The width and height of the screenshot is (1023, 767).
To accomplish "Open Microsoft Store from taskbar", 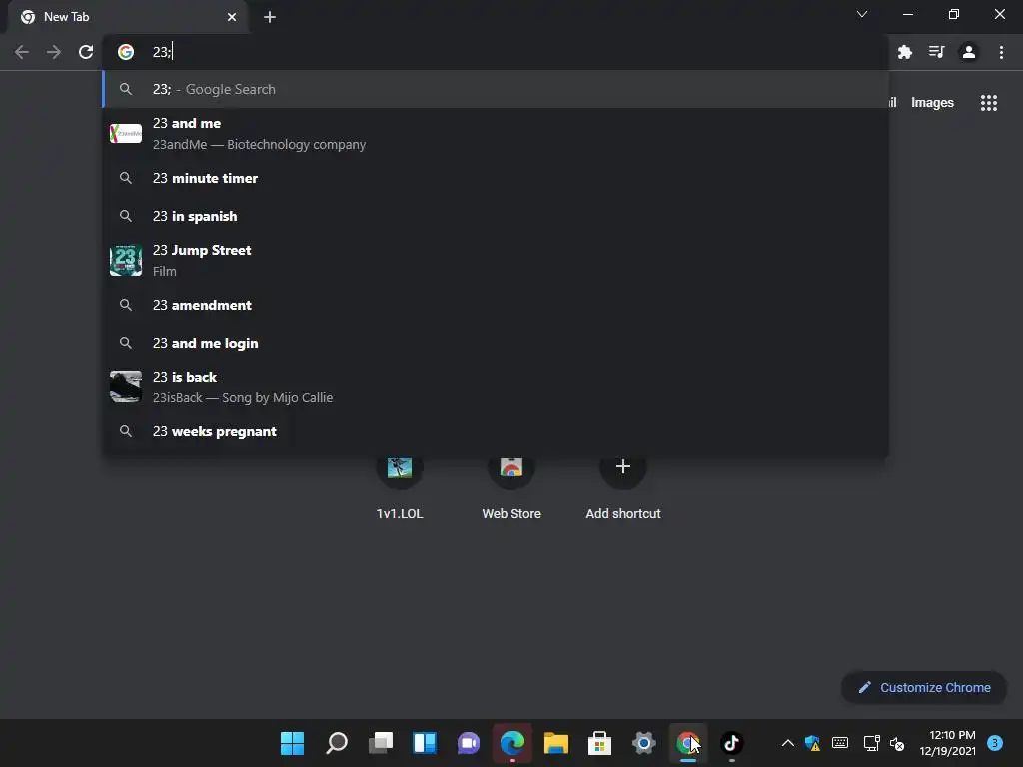I will [x=599, y=743].
